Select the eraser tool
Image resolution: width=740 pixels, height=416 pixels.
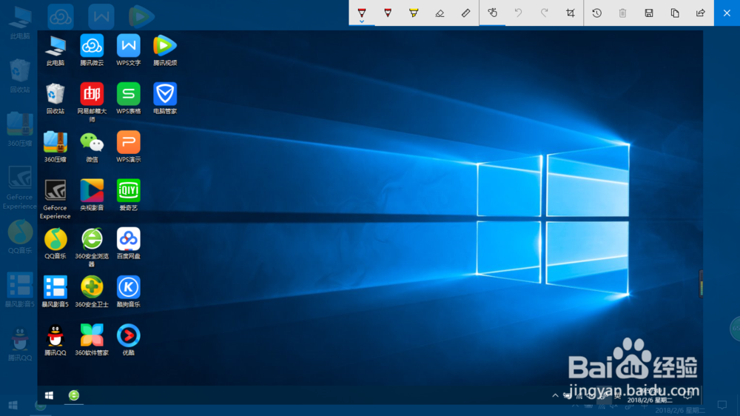(x=440, y=13)
